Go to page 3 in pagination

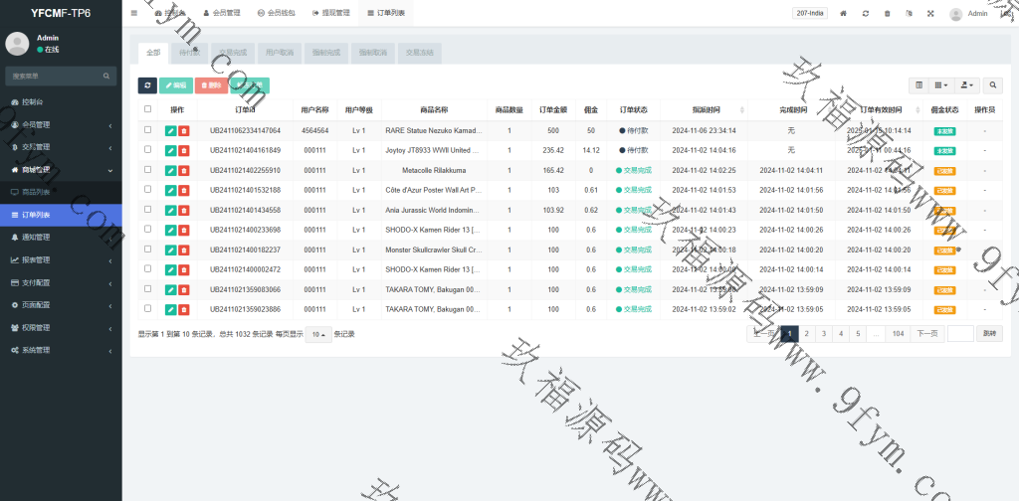[x=823, y=334]
